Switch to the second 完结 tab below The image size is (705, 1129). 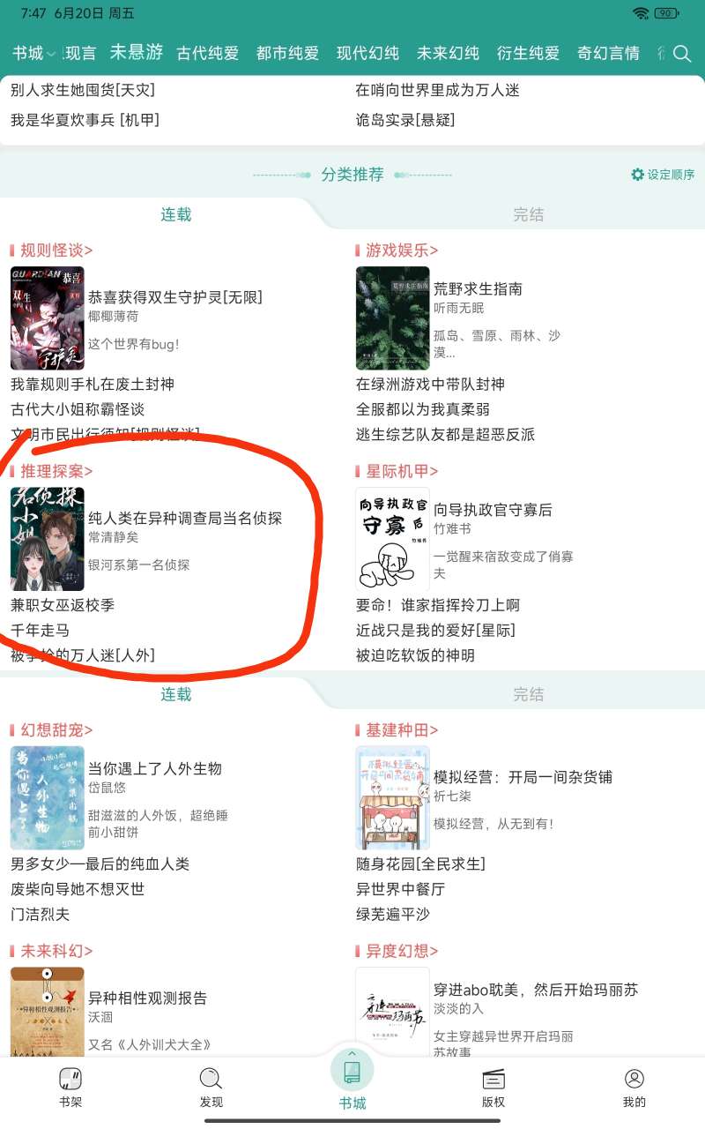coord(529,694)
